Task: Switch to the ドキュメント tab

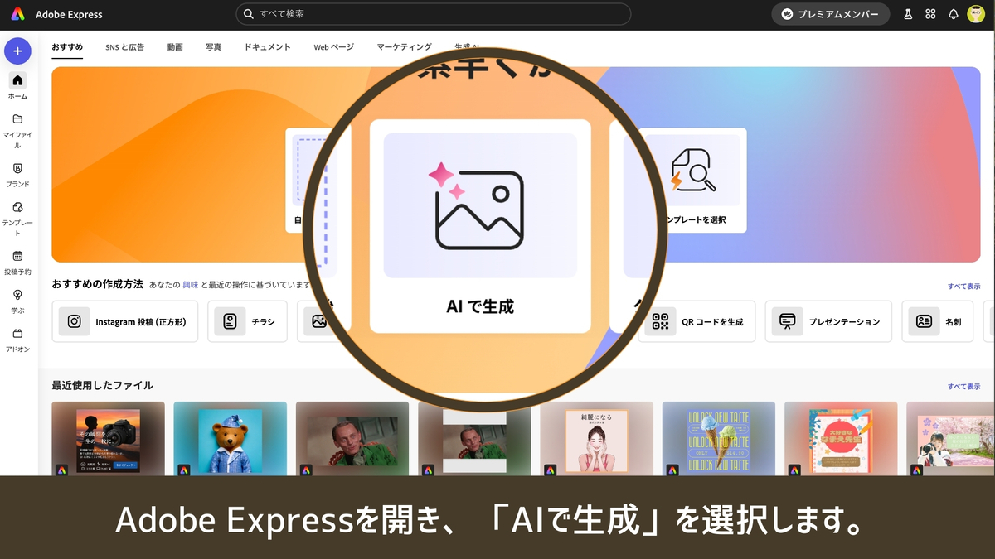Action: 268,47
